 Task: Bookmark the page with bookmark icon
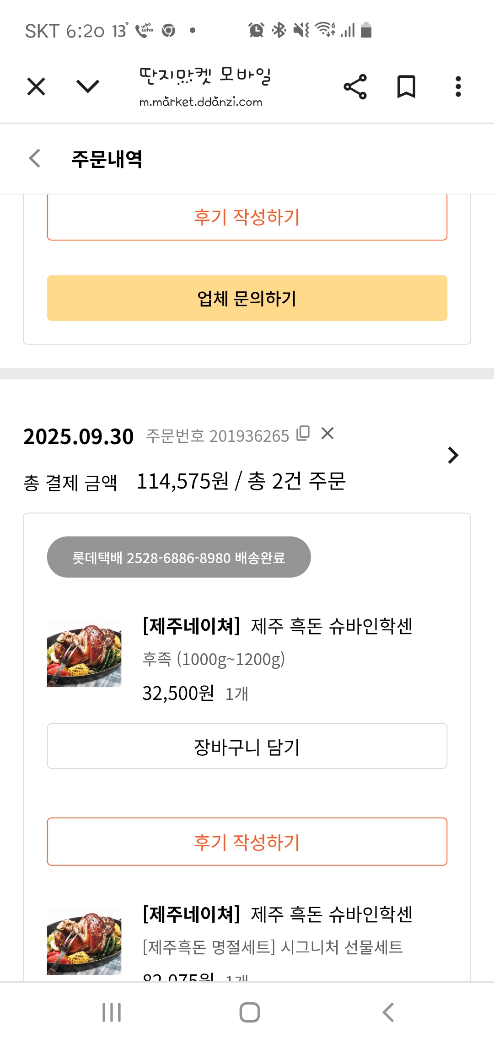[406, 86]
